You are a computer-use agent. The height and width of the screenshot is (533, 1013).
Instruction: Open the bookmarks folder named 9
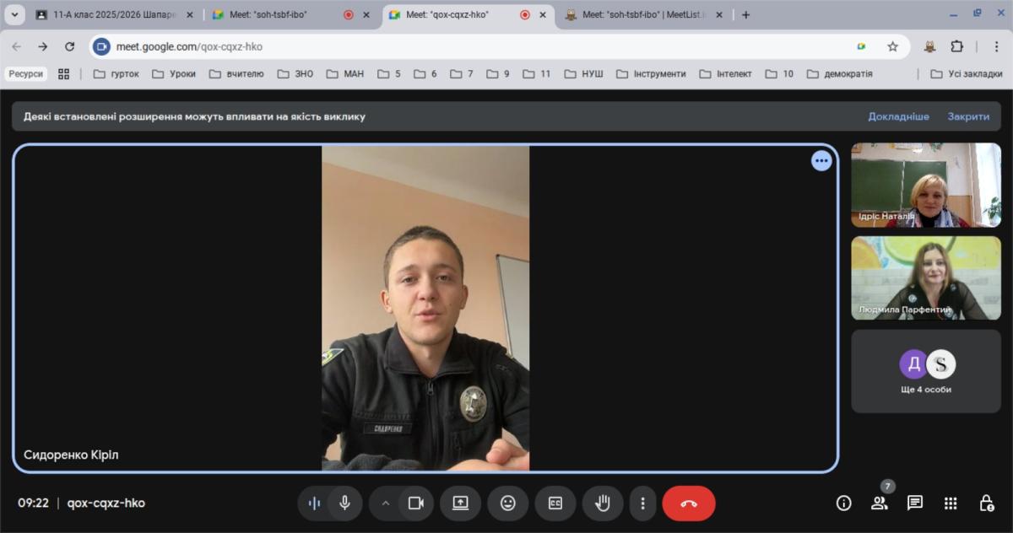498,74
